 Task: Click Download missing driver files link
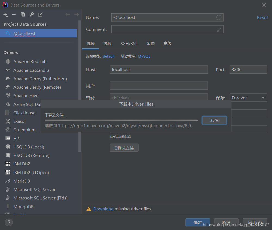click(x=103, y=209)
